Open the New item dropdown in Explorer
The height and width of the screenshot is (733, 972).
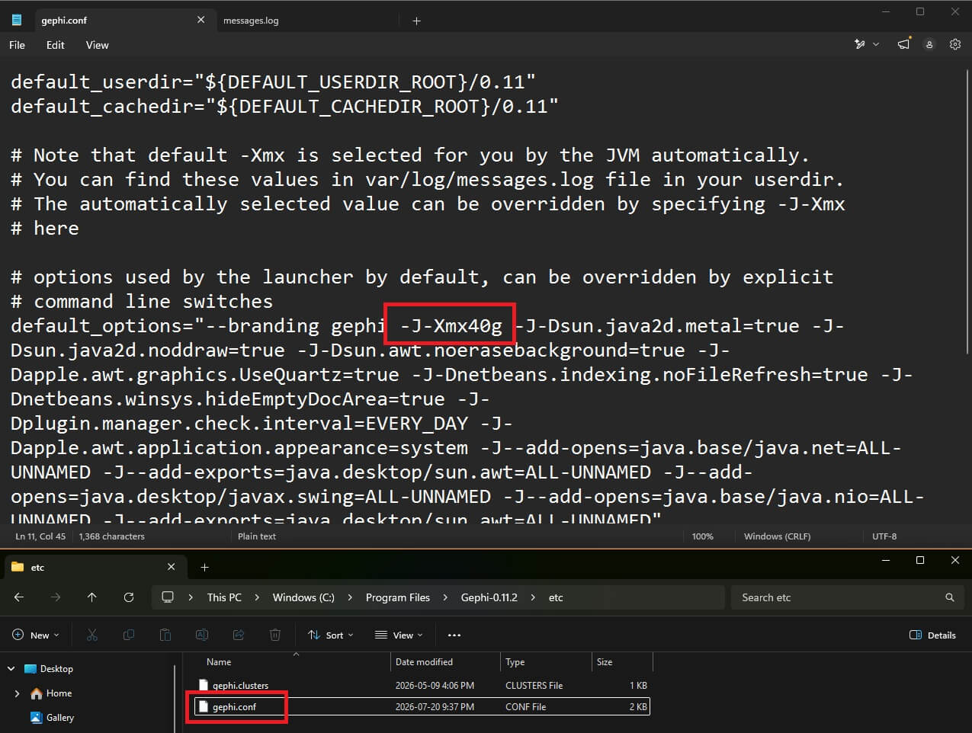[36, 635]
